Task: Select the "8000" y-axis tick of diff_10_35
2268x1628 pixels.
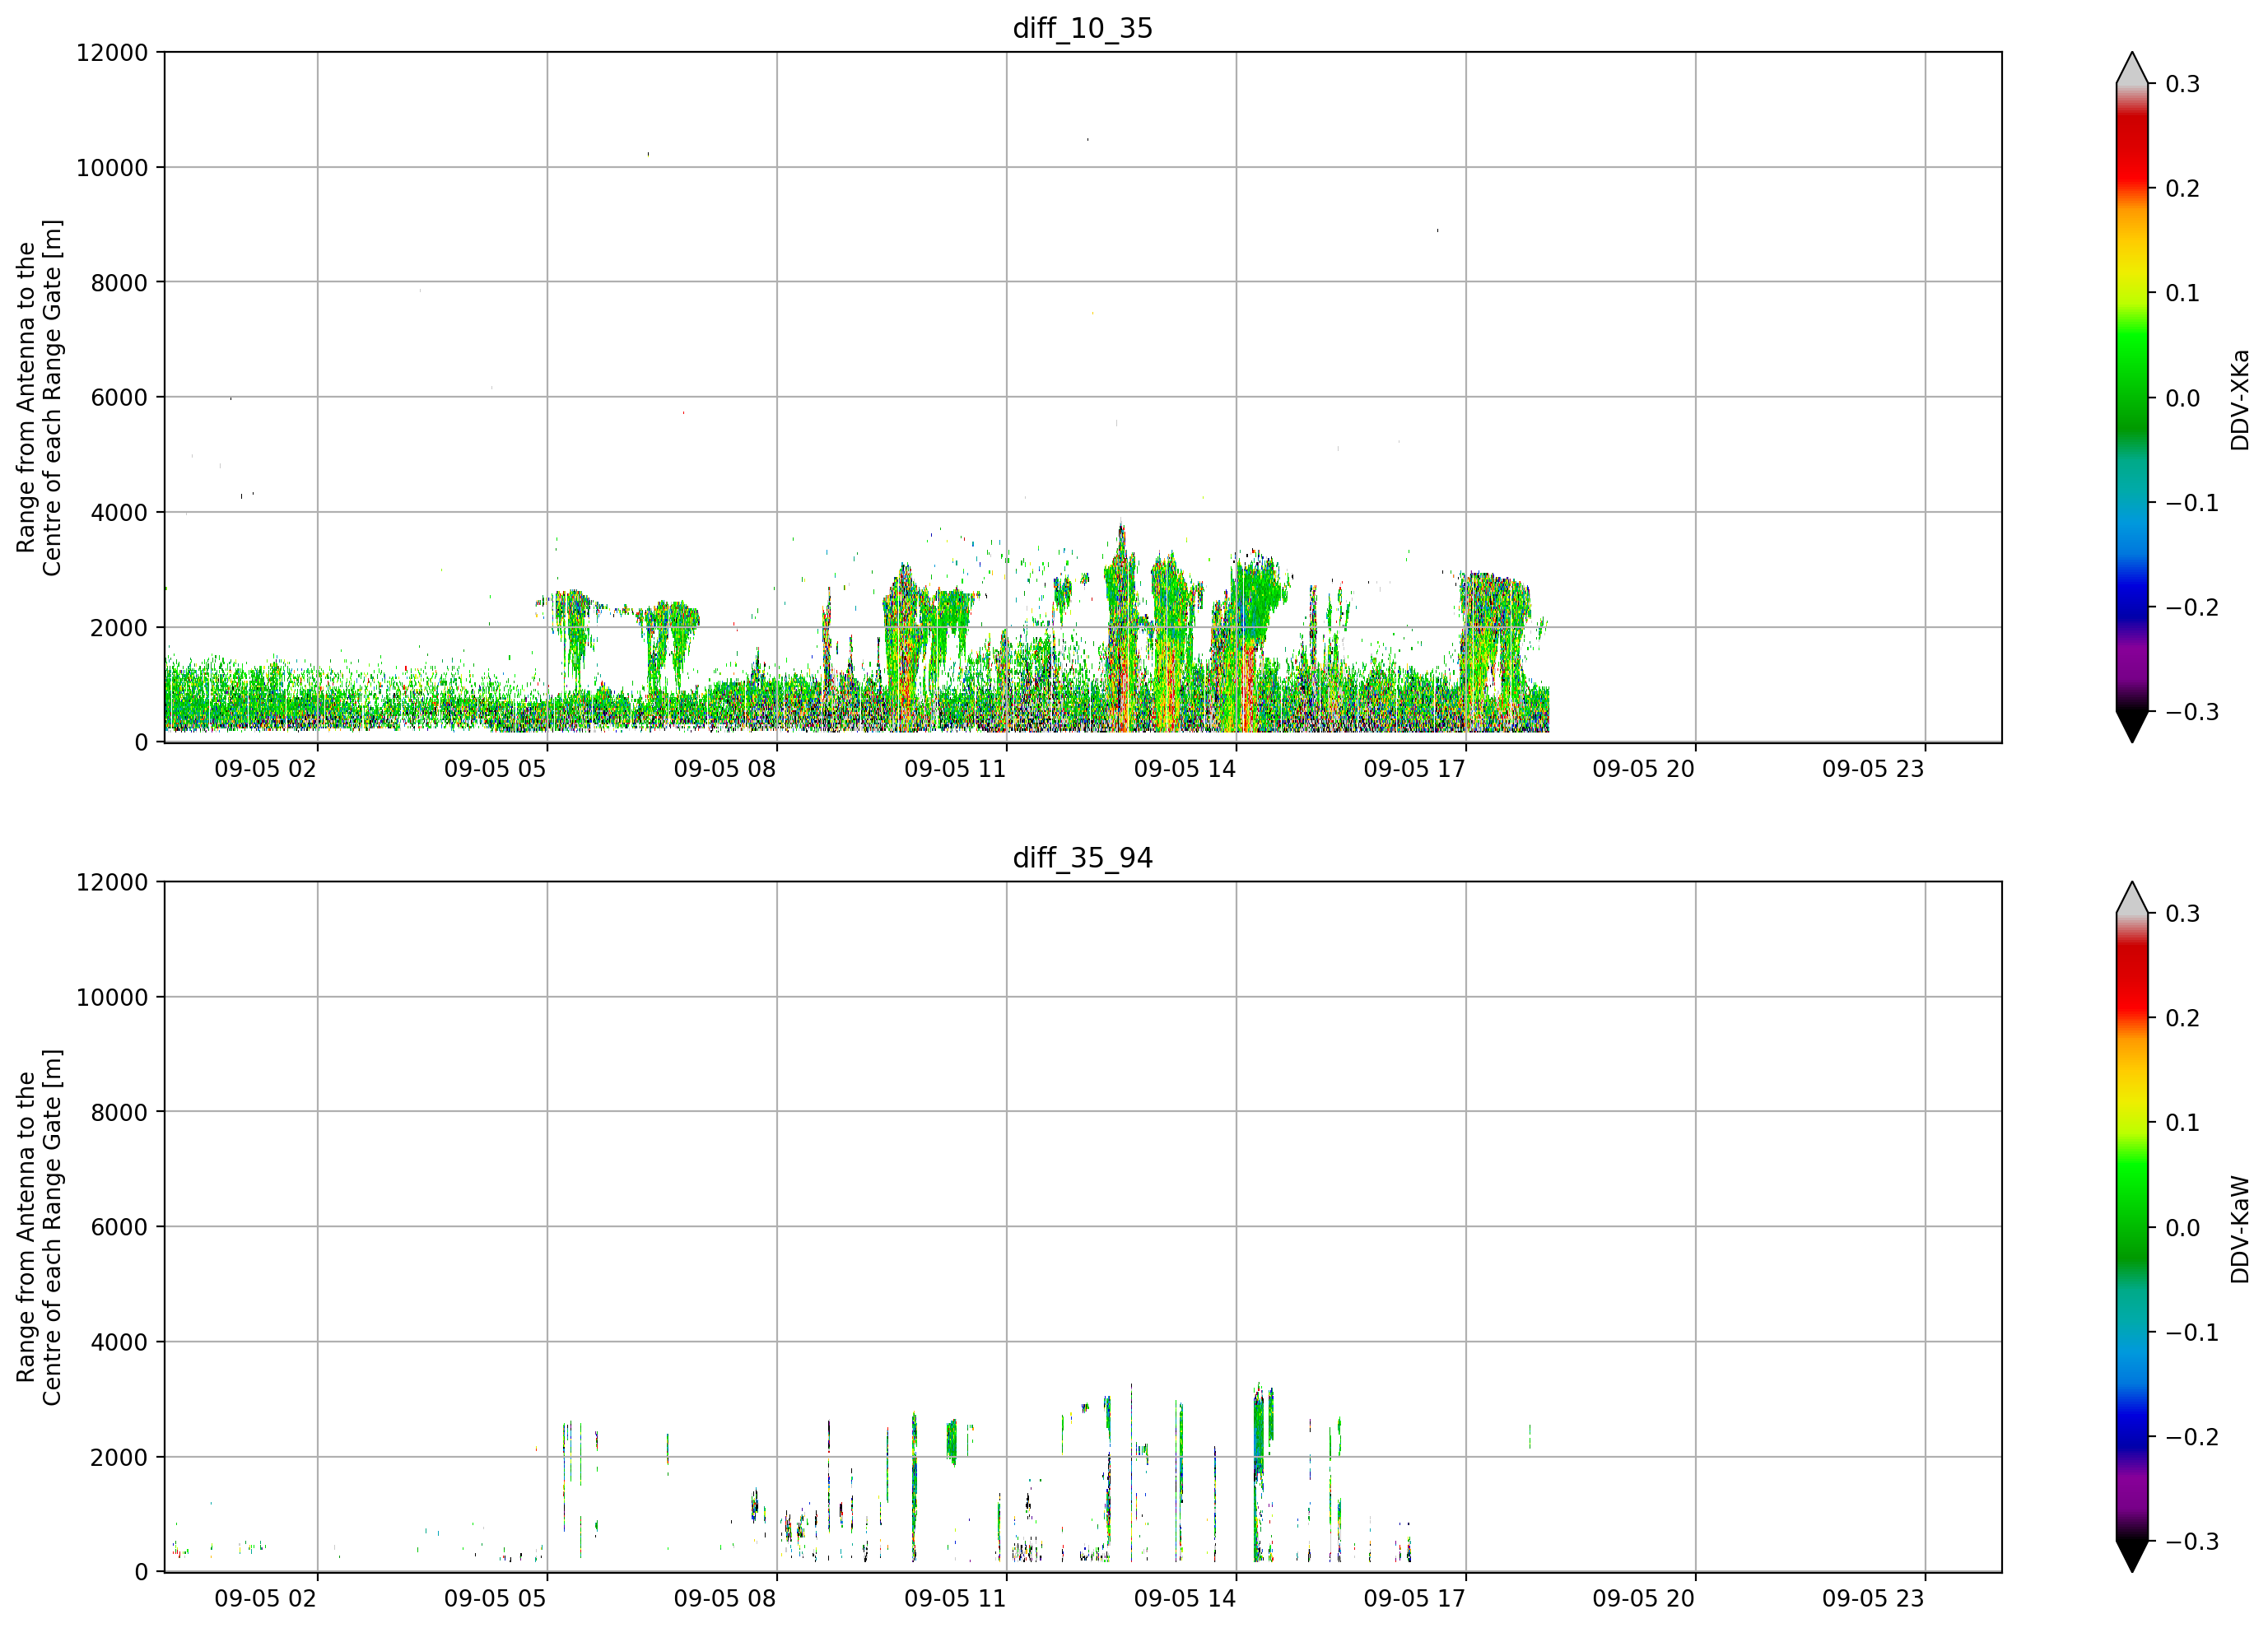Action: 119,283
